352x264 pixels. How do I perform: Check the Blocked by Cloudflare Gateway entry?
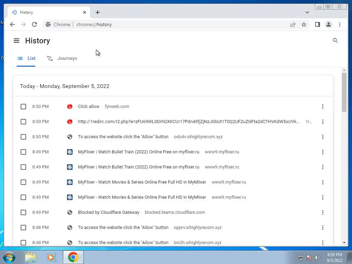tap(23, 212)
